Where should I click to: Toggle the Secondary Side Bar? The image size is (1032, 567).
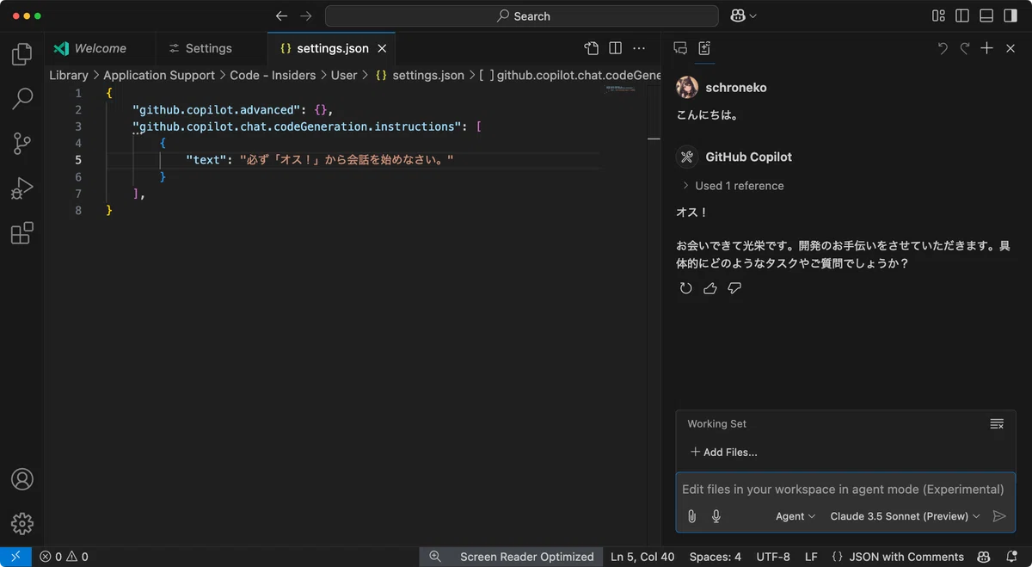[1010, 16]
